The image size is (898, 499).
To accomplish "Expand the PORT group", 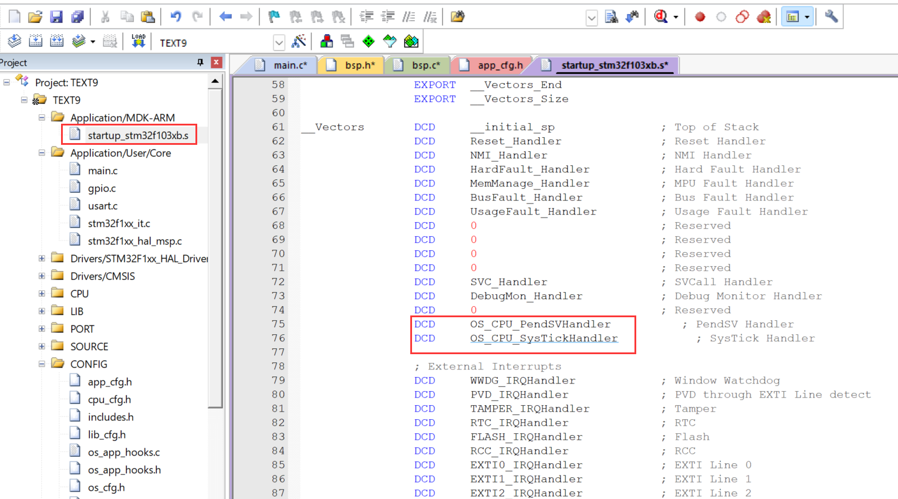I will pos(42,328).
